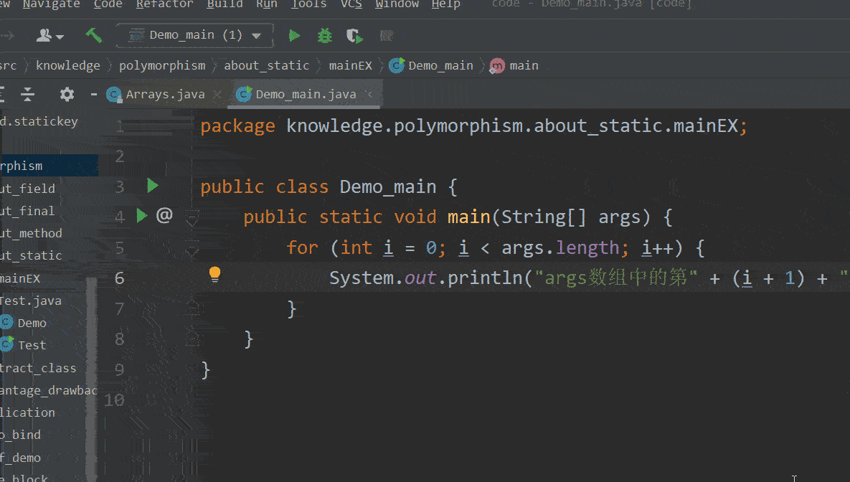Image resolution: width=850 pixels, height=482 pixels.
Task: Select polymorphism in the breadcrumb path
Action: click(x=162, y=65)
